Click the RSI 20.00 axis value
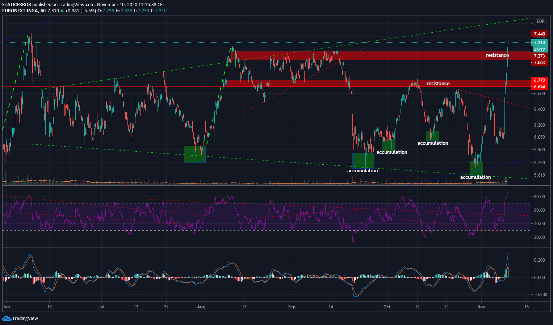Screen dimensions: 553x325 [539, 237]
